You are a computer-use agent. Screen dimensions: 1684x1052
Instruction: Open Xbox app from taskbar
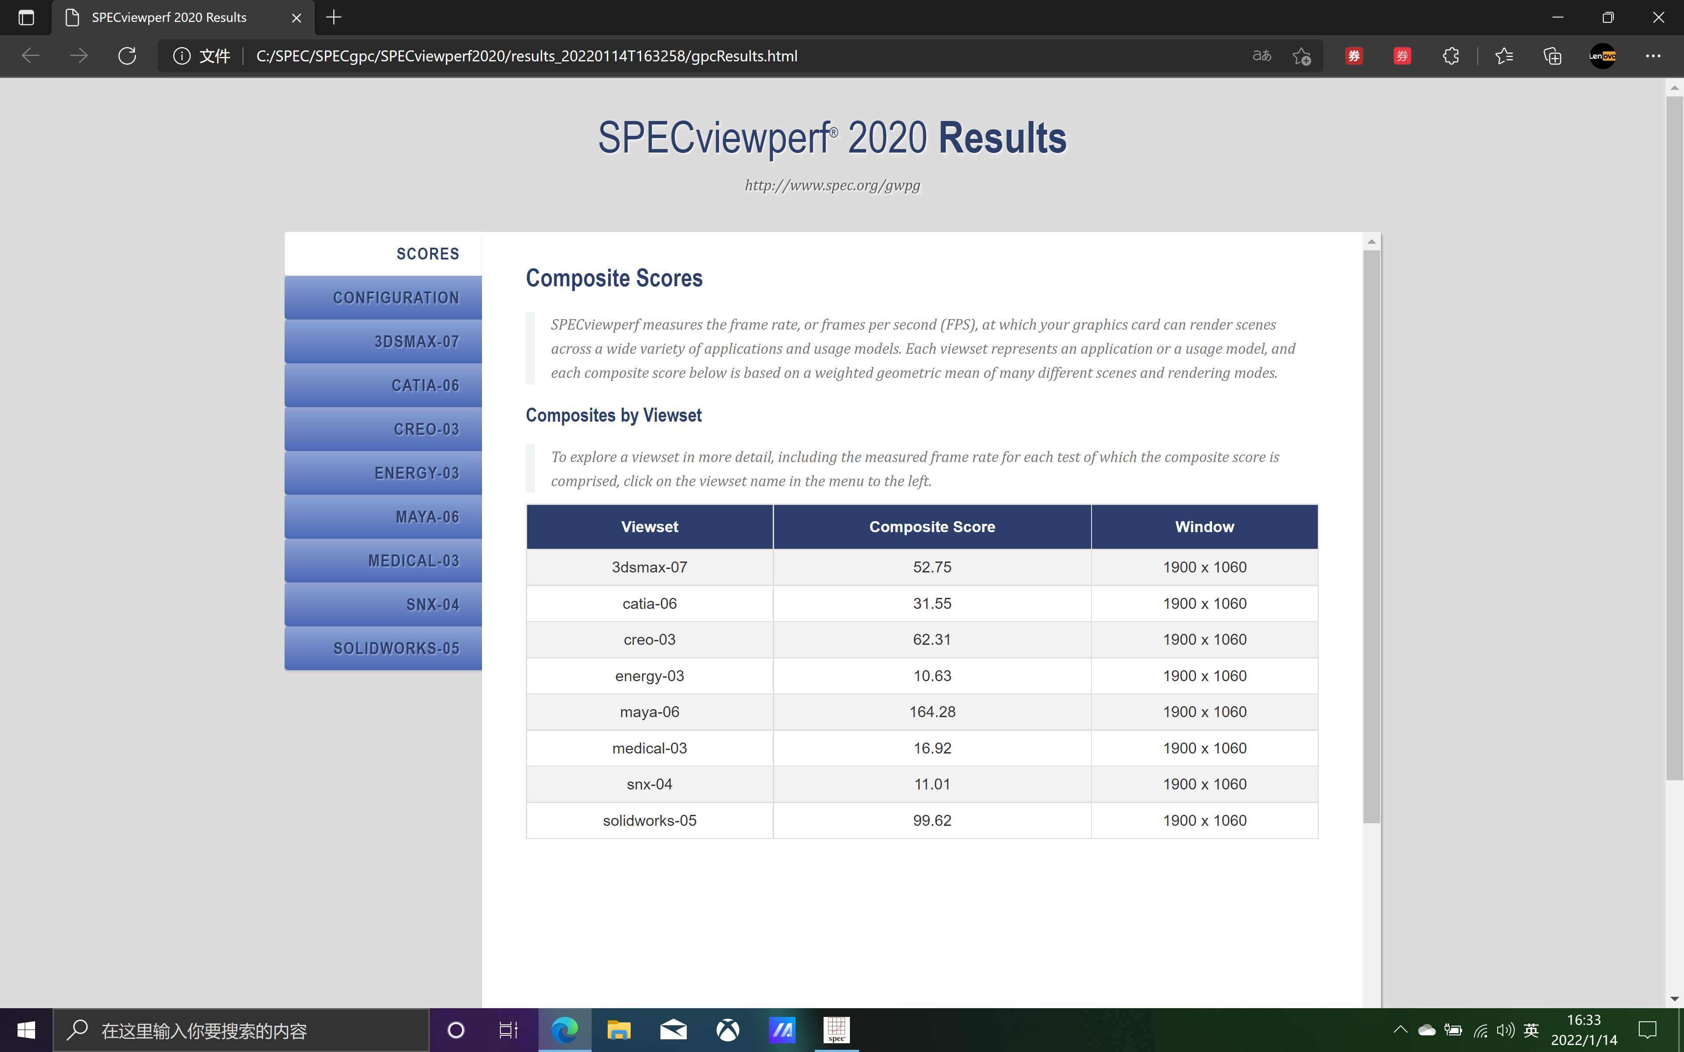pos(727,1030)
